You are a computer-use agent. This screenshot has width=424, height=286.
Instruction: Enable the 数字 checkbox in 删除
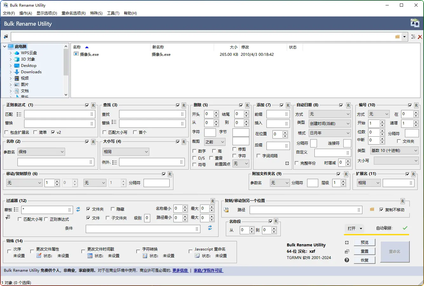(194, 151)
